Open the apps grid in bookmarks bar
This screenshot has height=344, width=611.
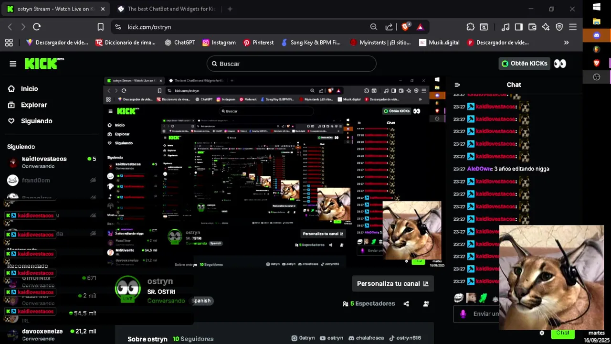(9, 43)
